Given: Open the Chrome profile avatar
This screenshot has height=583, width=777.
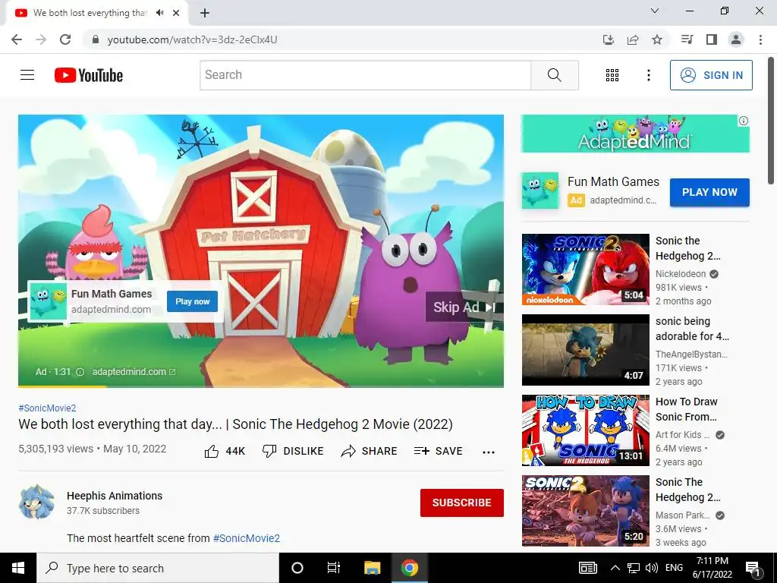Looking at the screenshot, I should point(736,39).
